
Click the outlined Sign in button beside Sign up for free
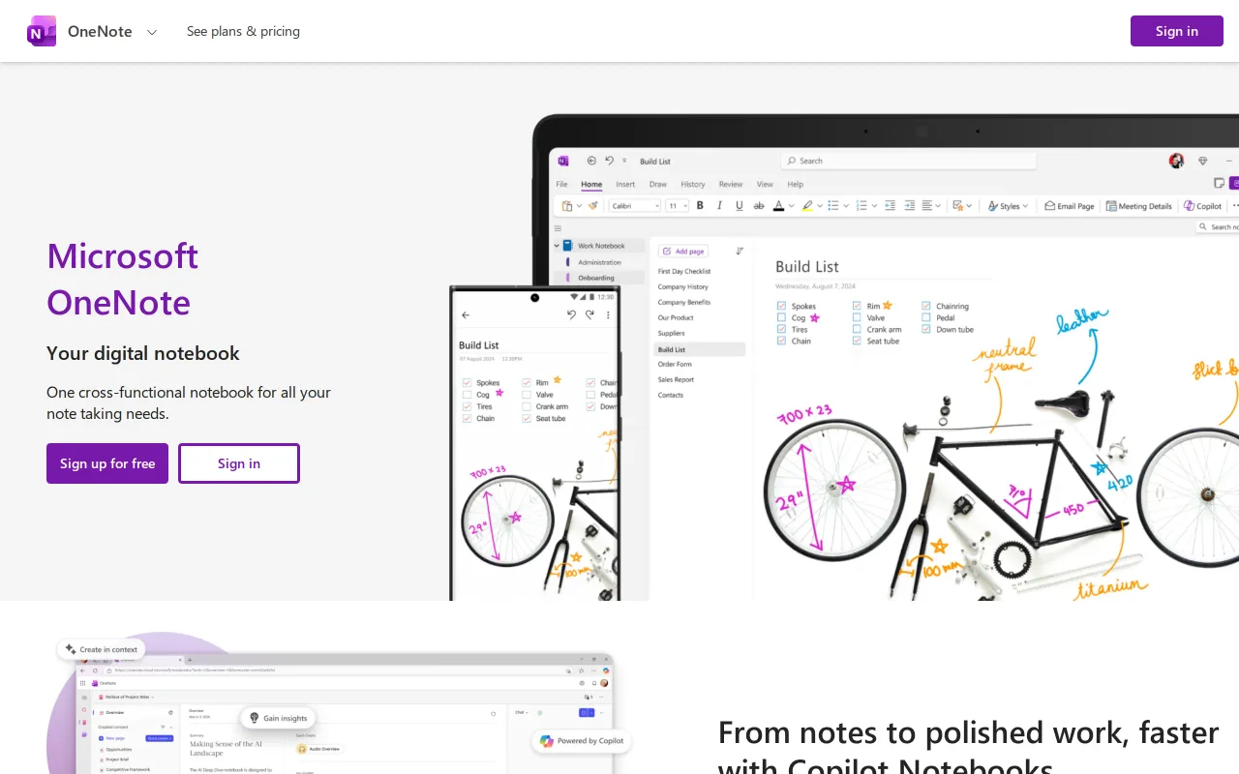239,463
